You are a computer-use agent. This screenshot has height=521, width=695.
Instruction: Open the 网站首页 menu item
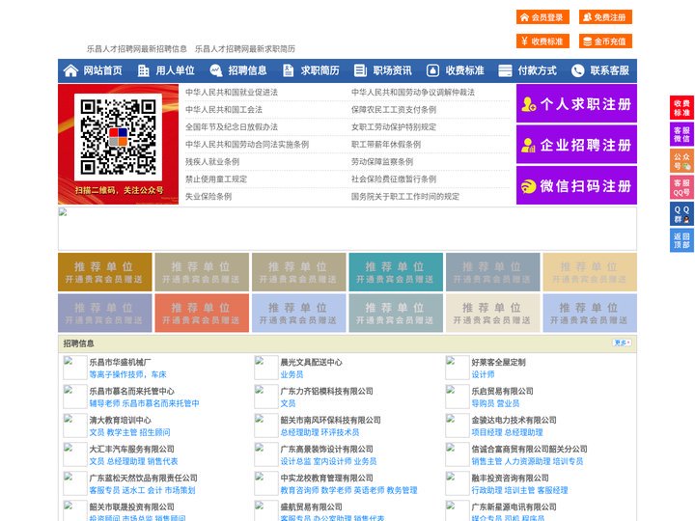tap(102, 70)
